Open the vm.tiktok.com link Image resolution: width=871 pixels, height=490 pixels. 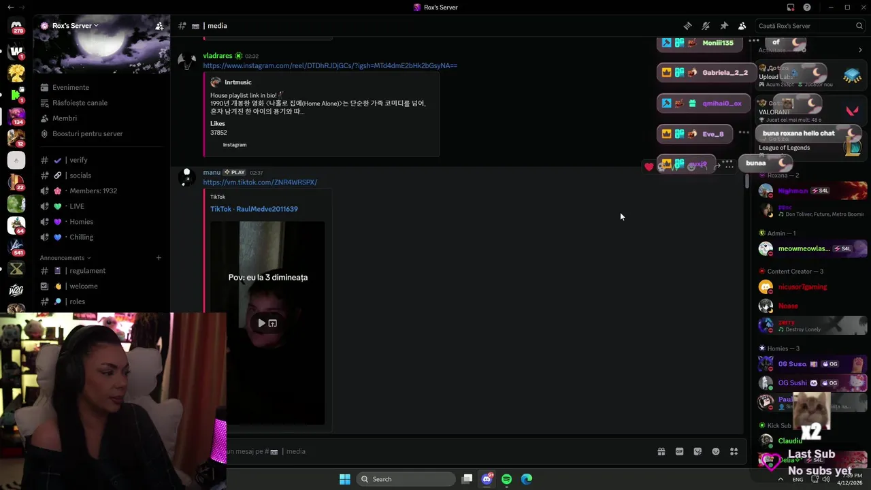[260, 182]
